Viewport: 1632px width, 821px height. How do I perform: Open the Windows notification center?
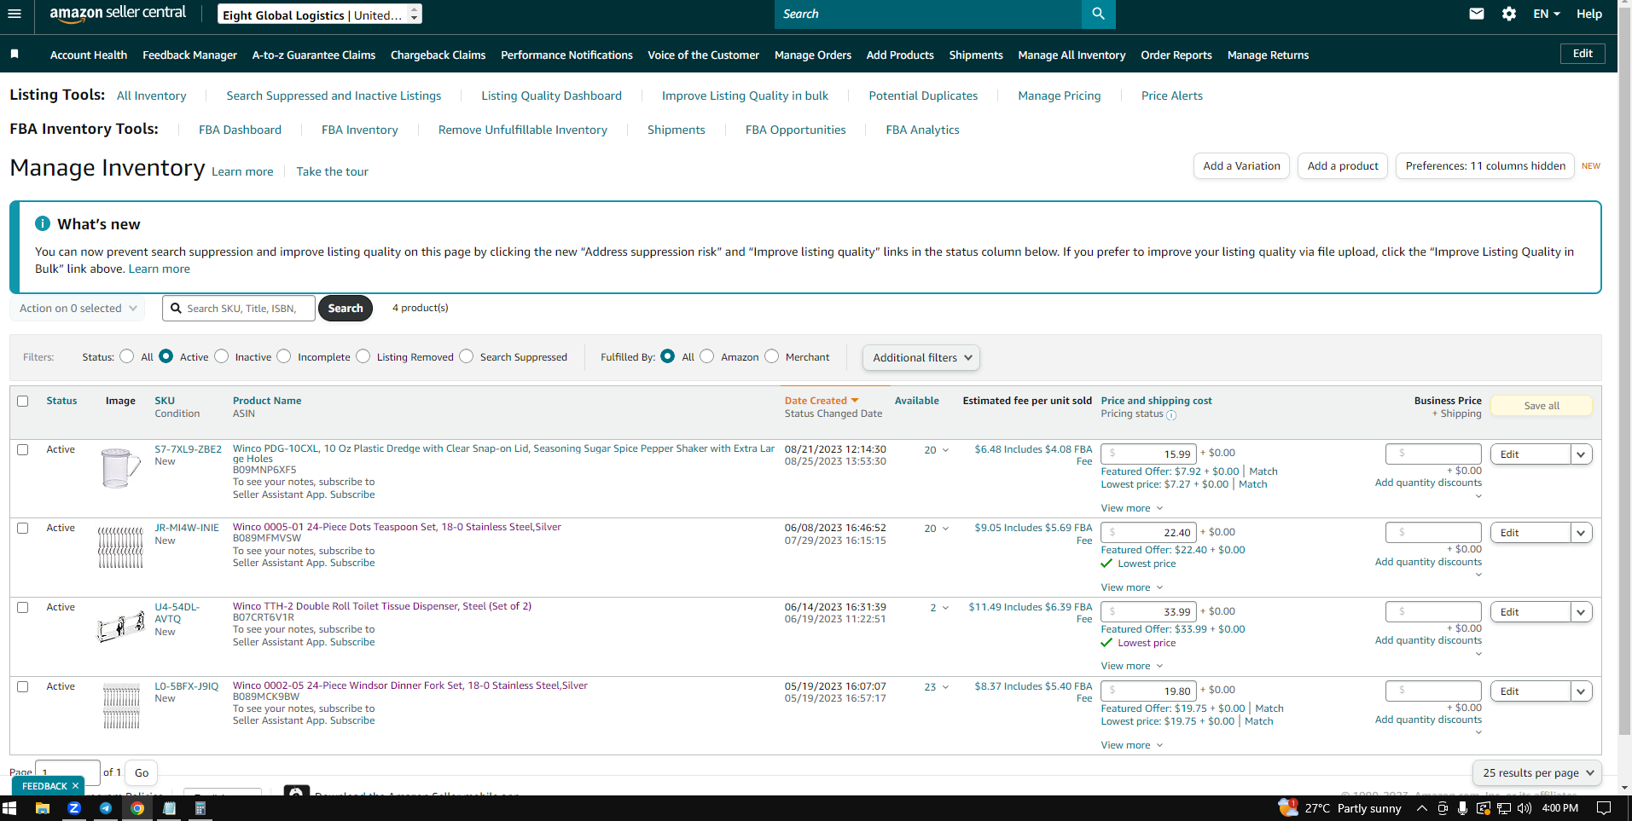point(1604,808)
